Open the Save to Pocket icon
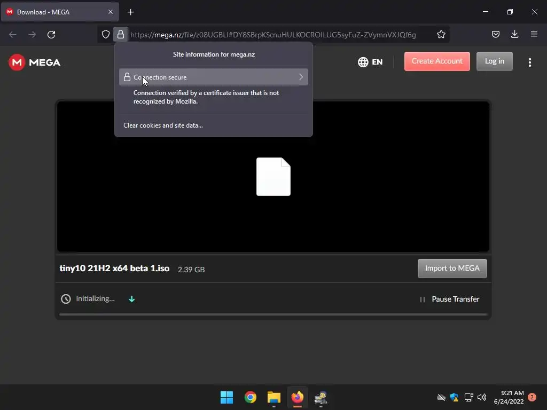This screenshot has height=410, width=547. tap(495, 34)
